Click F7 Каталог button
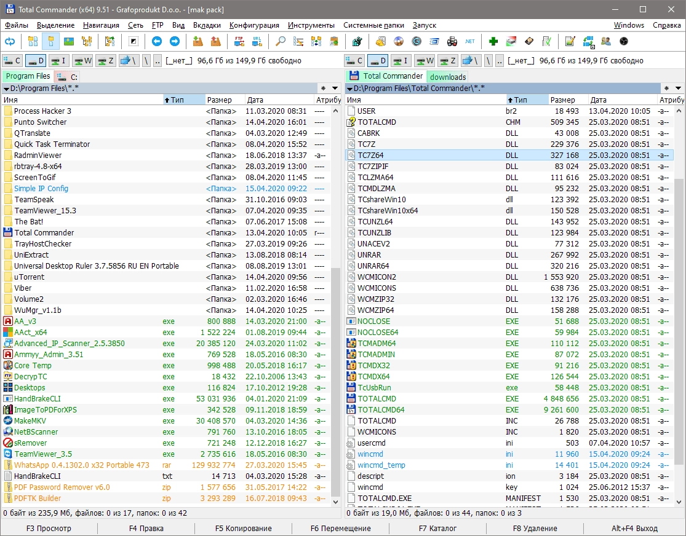686x536 pixels. 437,528
